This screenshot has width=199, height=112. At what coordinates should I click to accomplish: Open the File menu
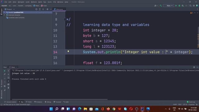[x=6, y=2]
